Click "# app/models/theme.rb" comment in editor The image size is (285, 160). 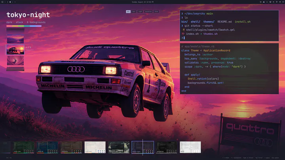(198, 47)
